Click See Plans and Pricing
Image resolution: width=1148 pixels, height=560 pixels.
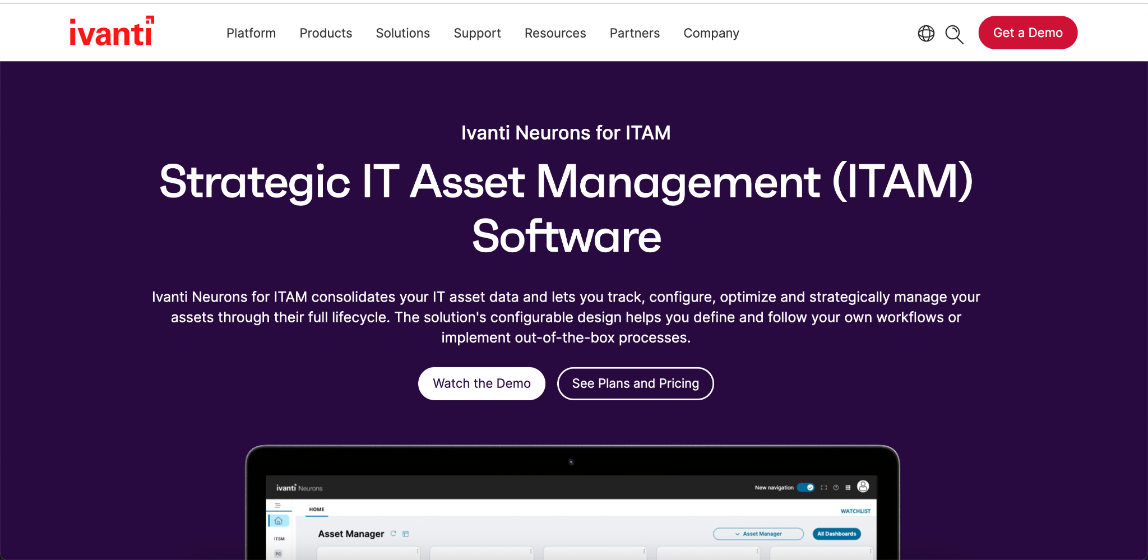[x=635, y=383]
